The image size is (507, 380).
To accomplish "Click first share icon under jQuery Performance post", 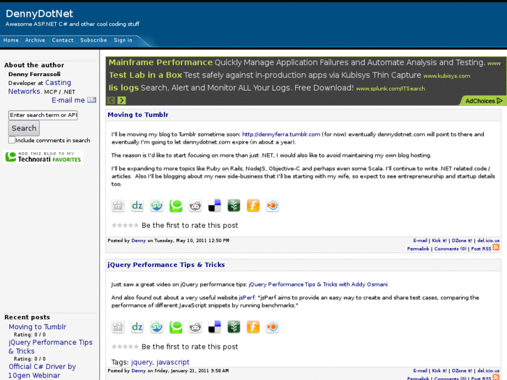I will point(118,327).
